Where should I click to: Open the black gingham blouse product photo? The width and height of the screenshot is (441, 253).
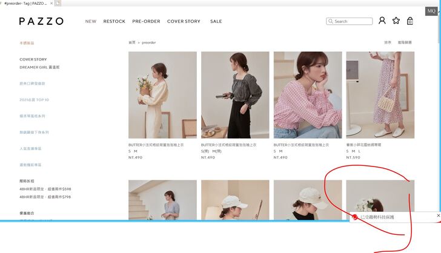(235, 95)
